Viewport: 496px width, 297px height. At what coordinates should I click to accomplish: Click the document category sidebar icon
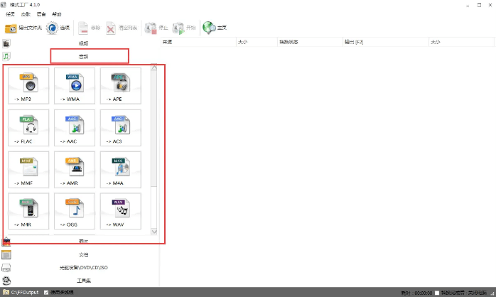coord(6,254)
